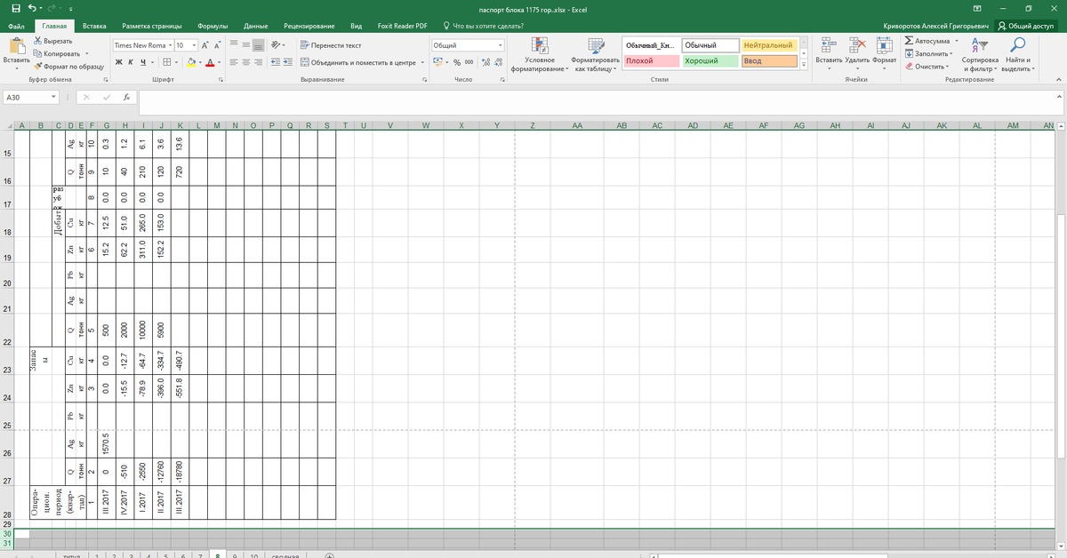This screenshot has height=558, width=1067.
Task: Click the Insert Function fx icon
Action: pyautogui.click(x=126, y=97)
